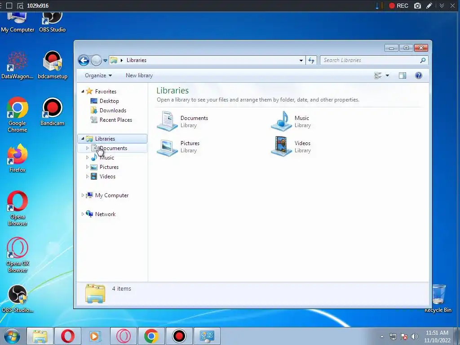Expand Network tree node
The image size is (460, 345).
tap(83, 214)
